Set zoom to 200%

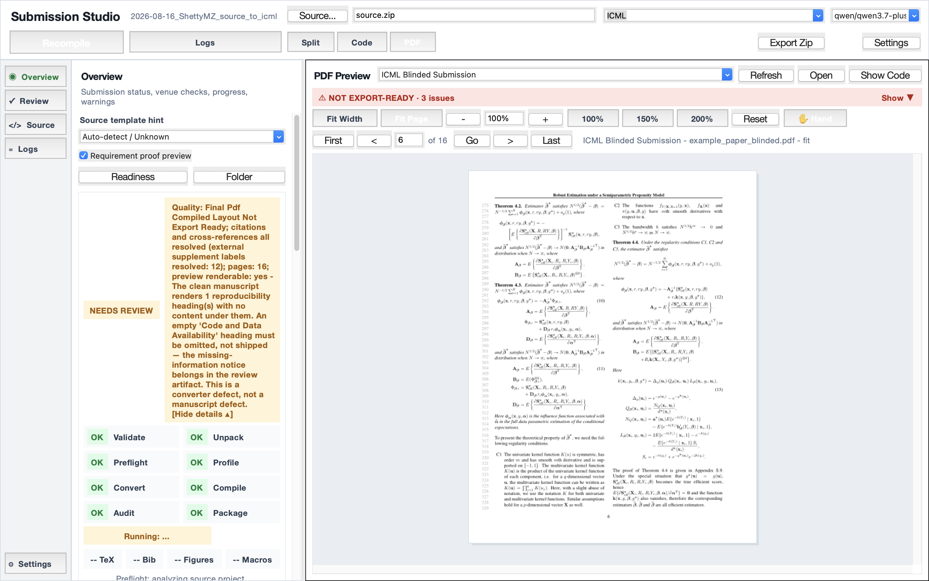pyautogui.click(x=702, y=119)
